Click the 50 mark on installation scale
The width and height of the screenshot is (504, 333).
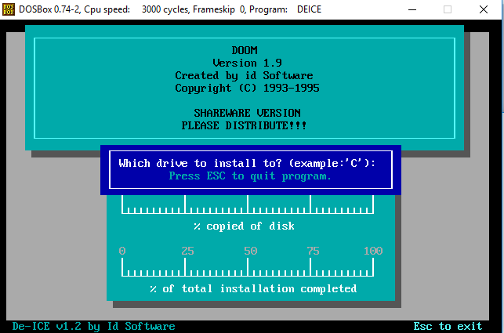(250, 251)
